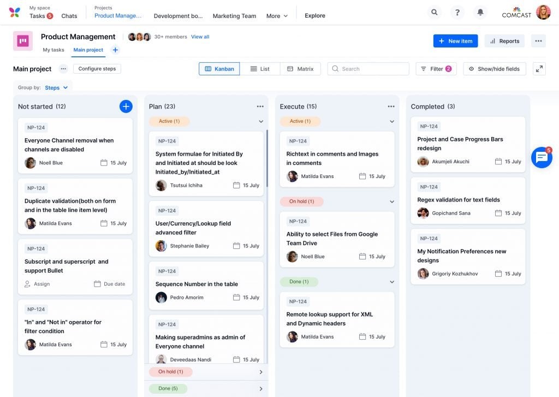Click the View all members link
The width and height of the screenshot is (559, 397).
pos(200,37)
